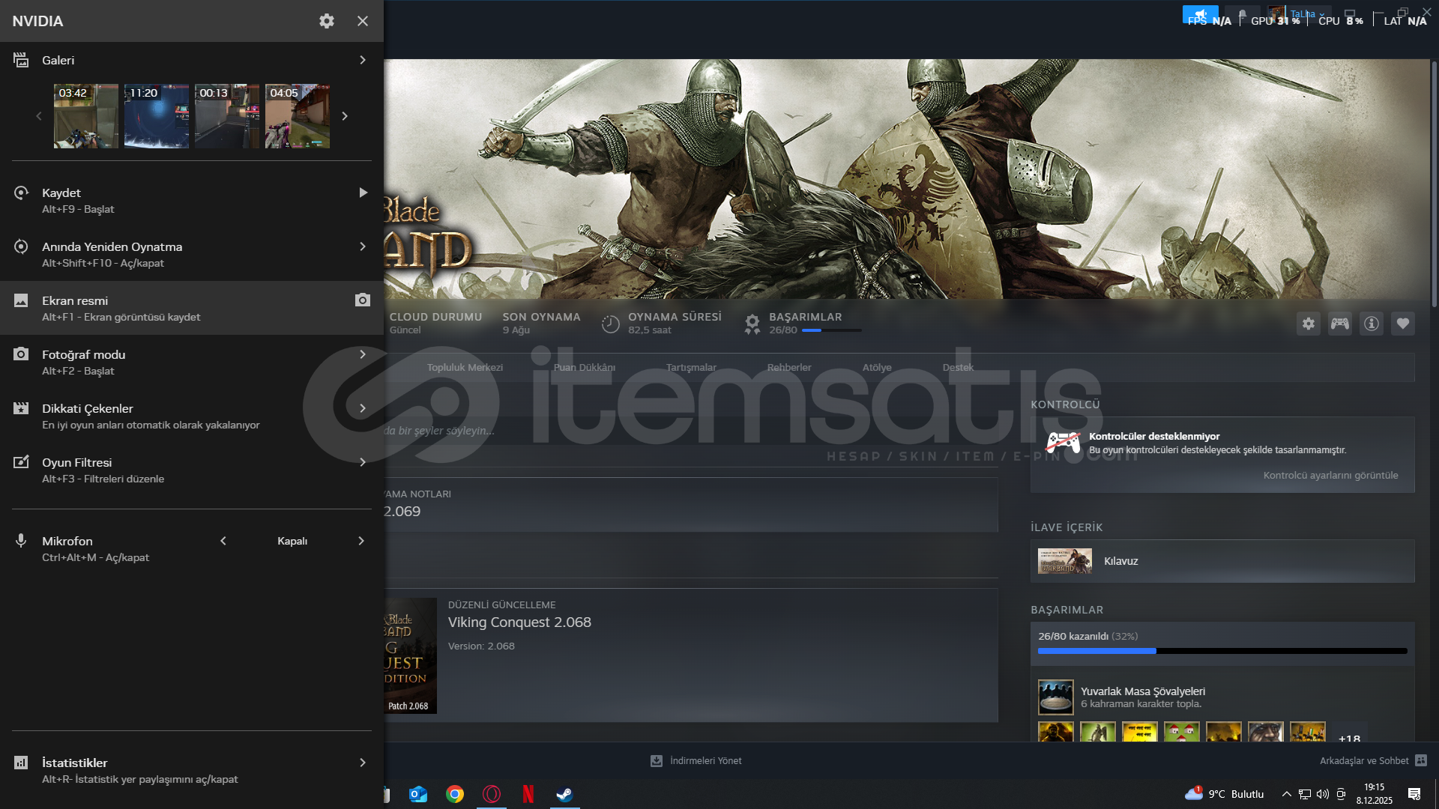Open NVIDIA overlay settings gear
The height and width of the screenshot is (809, 1439).
[327, 21]
